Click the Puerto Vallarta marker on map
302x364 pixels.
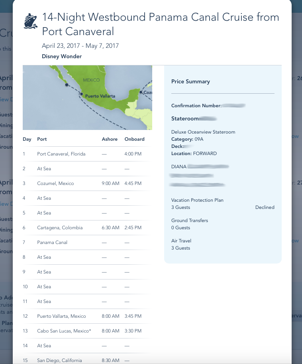coord(81,94)
